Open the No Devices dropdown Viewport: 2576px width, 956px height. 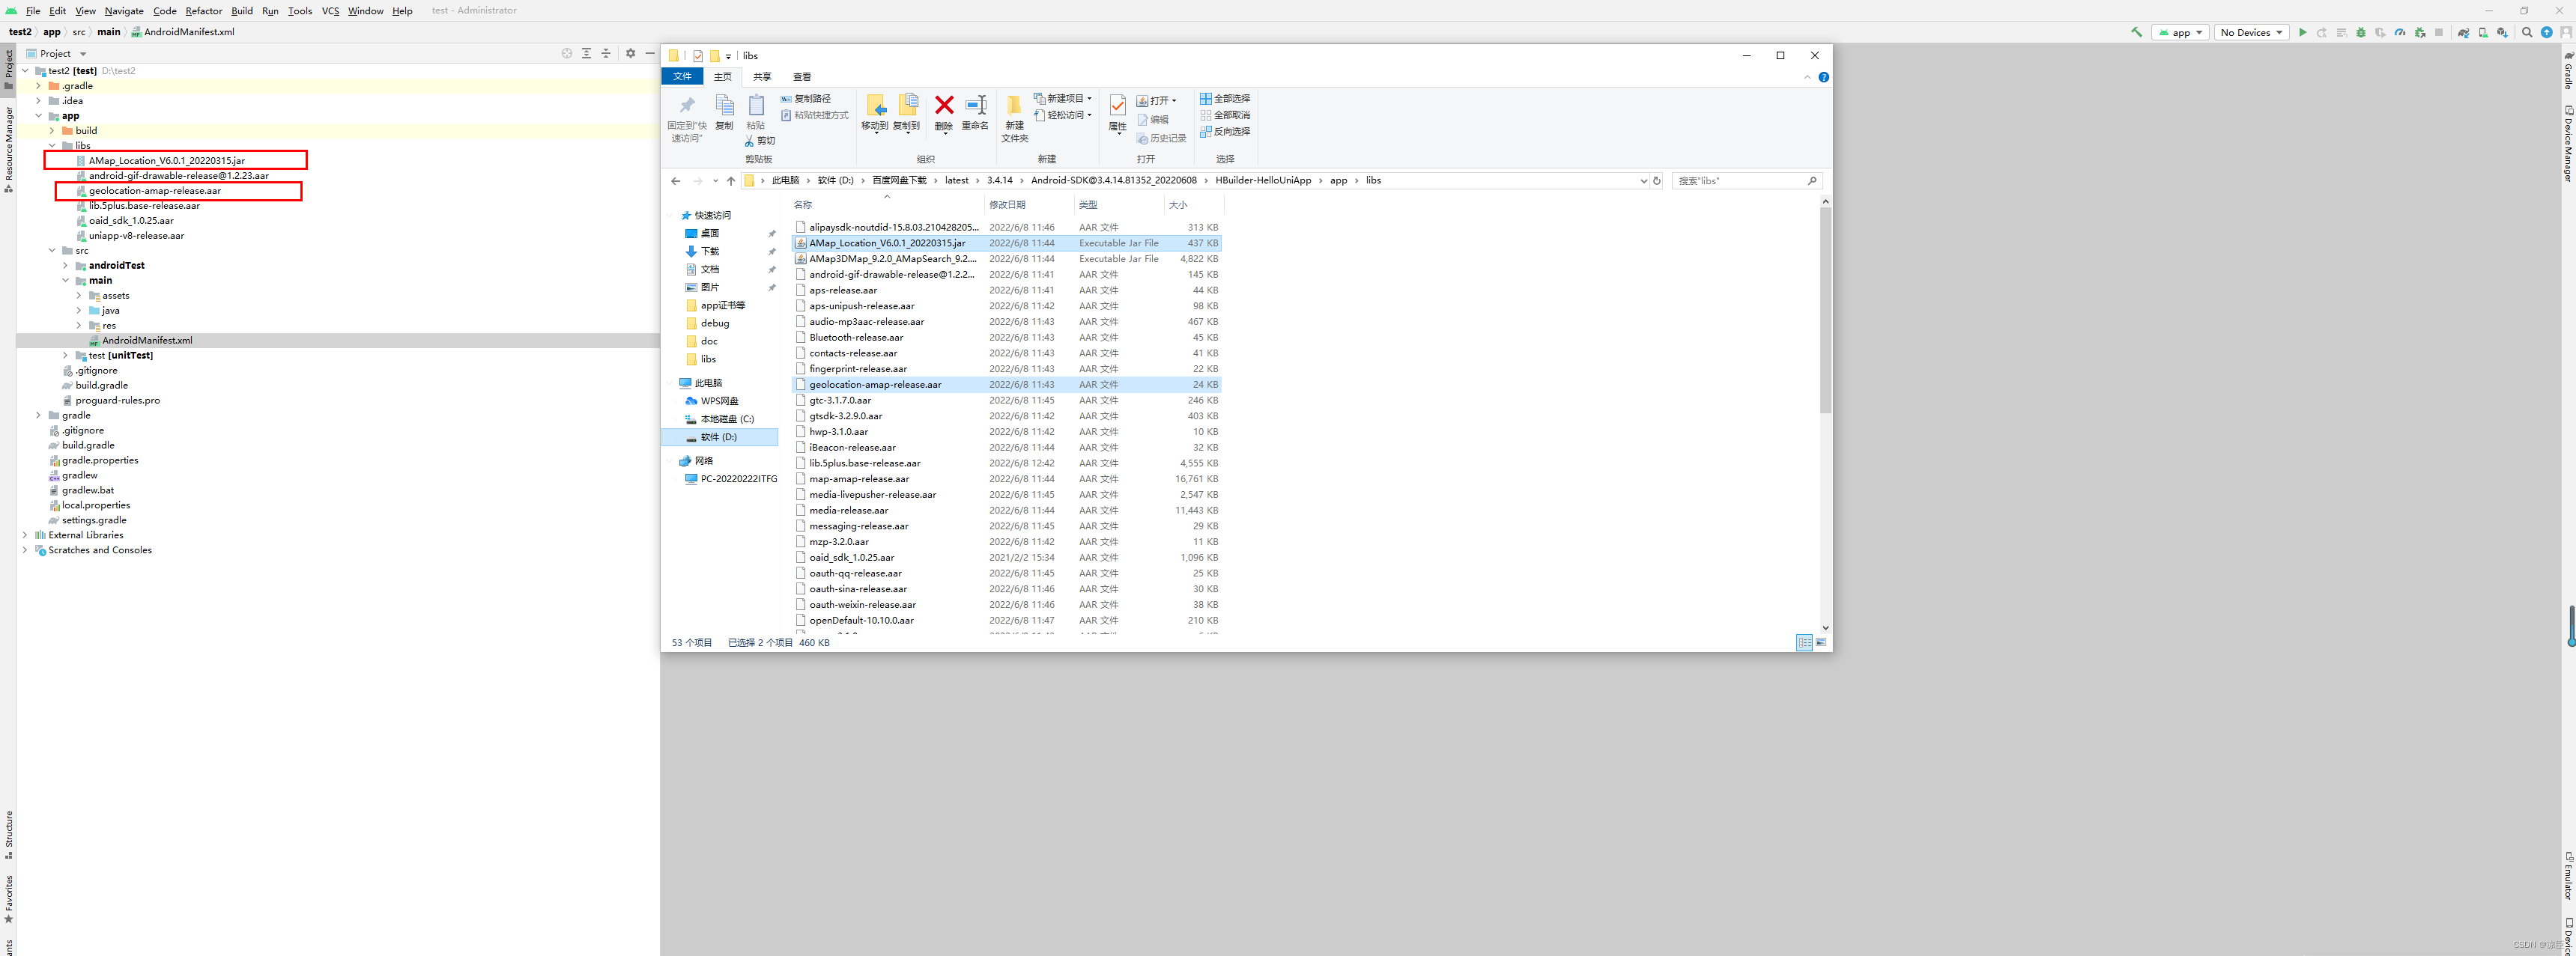pos(2251,32)
